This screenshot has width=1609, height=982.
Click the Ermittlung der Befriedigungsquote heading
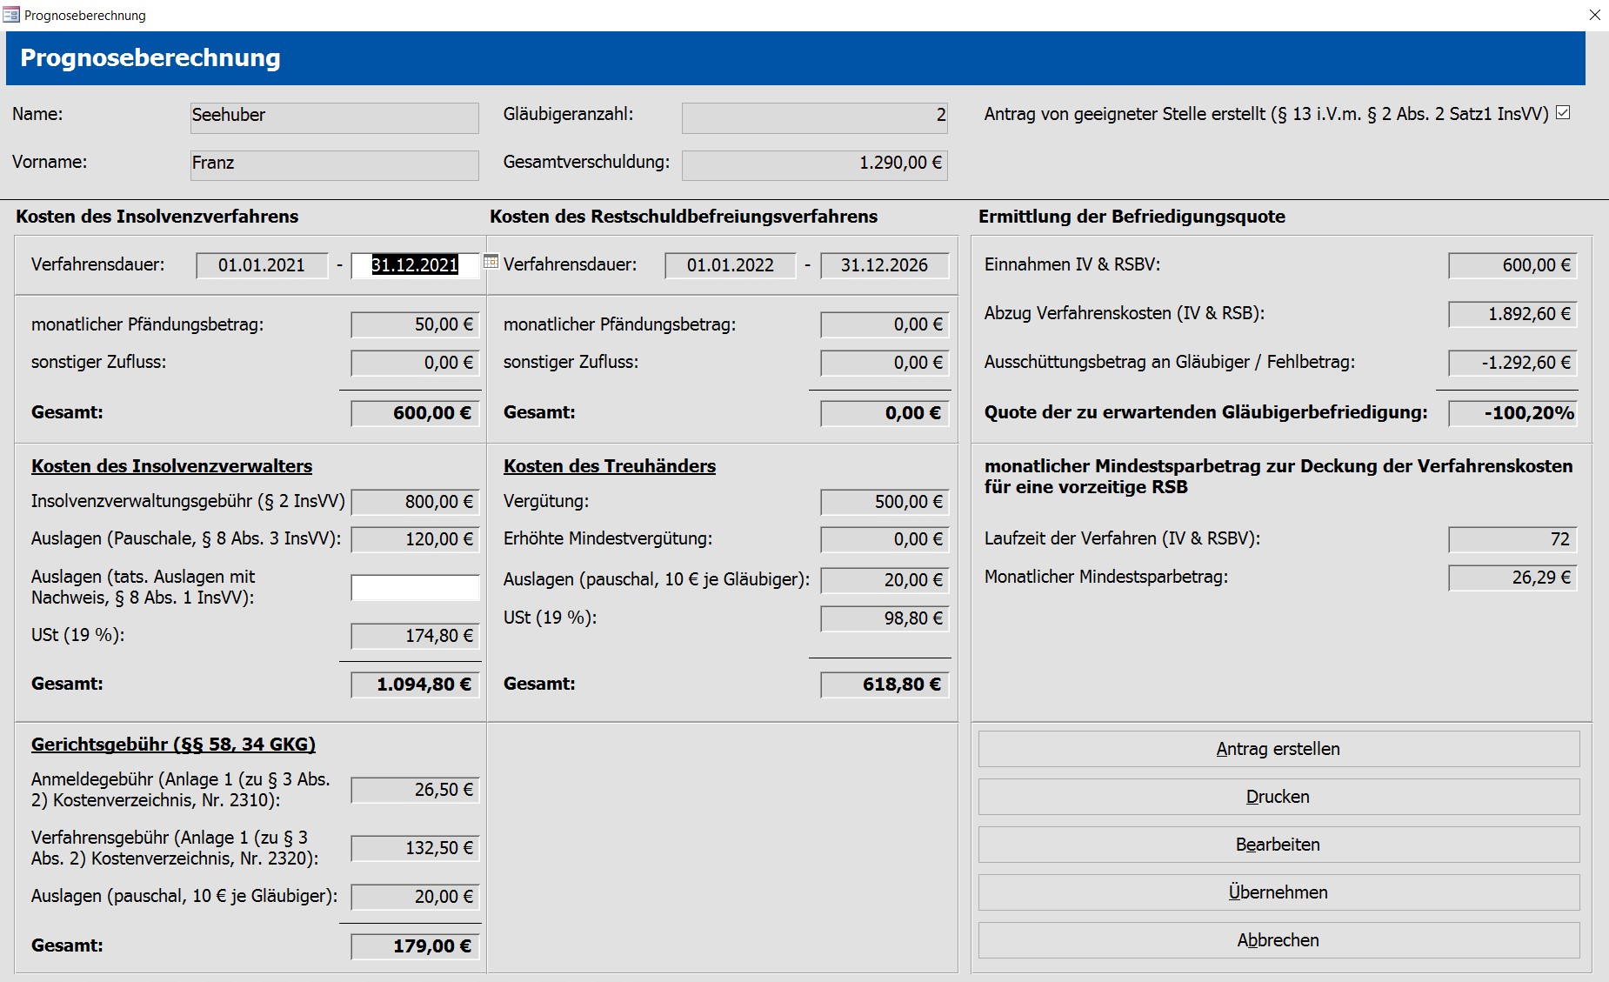pos(1132,217)
